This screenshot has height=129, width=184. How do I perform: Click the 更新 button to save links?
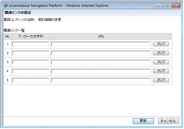[143, 121]
